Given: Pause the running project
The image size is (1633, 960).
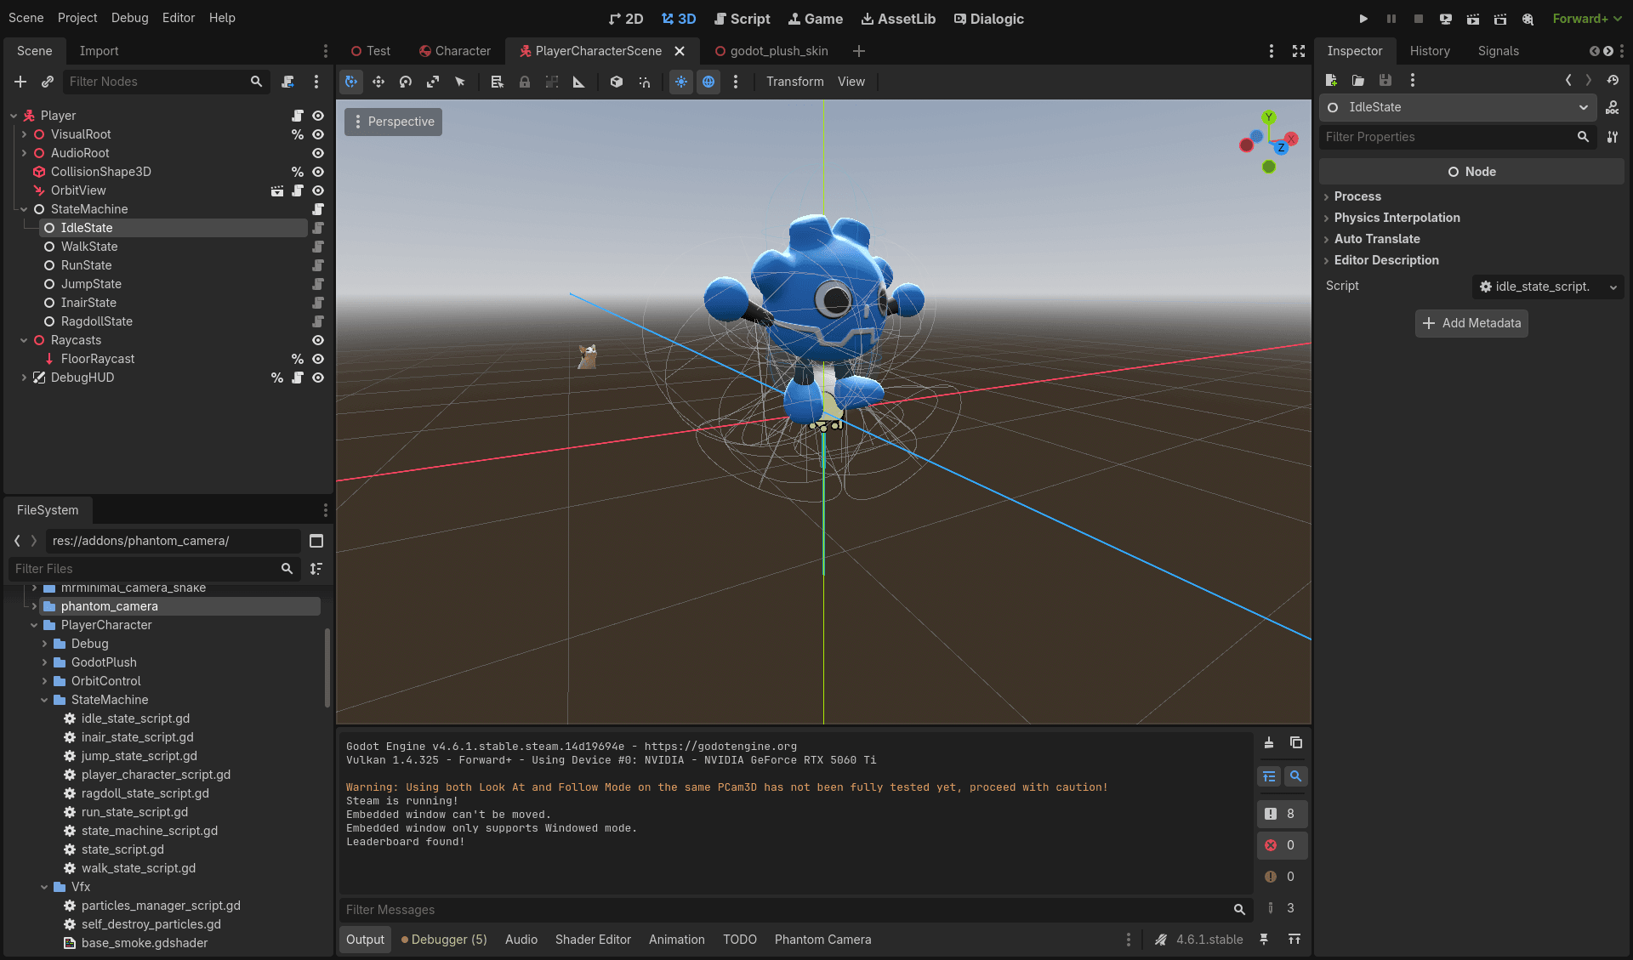Looking at the screenshot, I should click(1391, 18).
